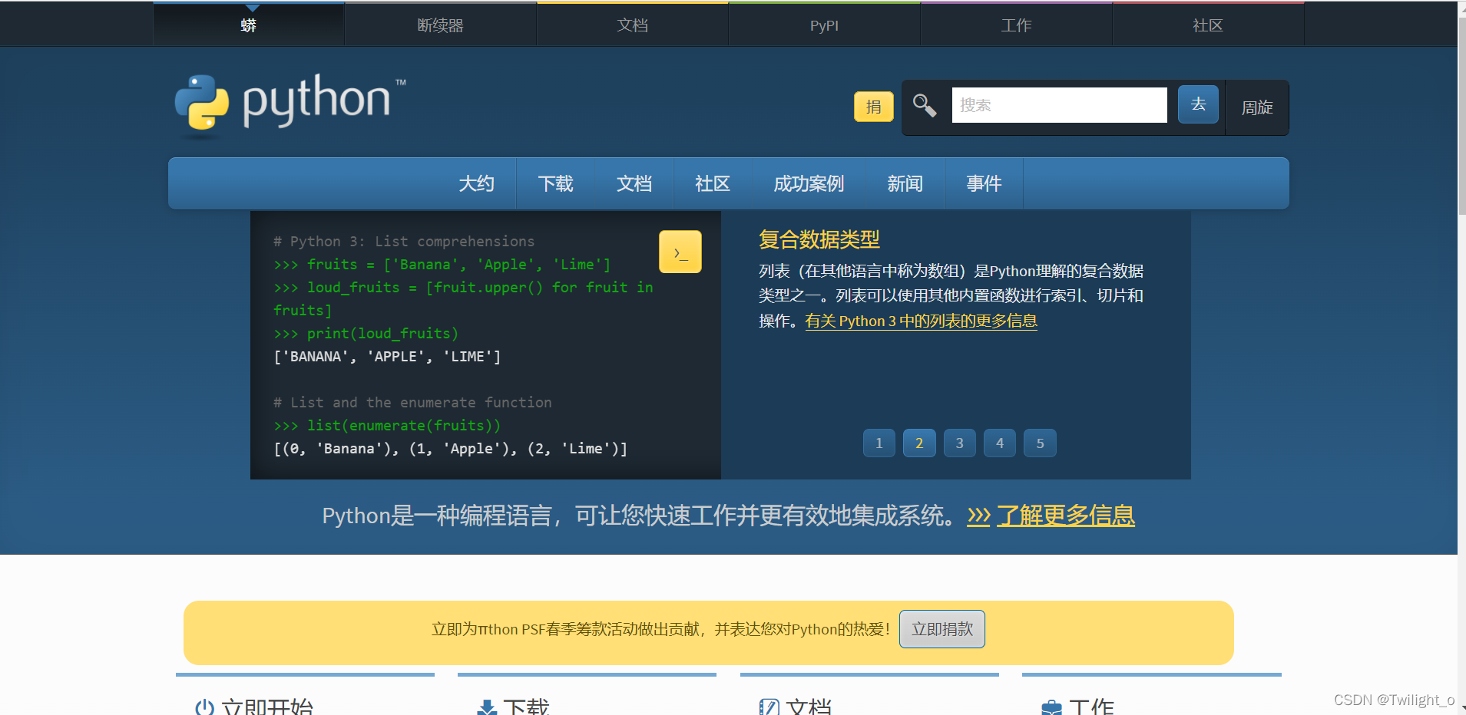Screen dimensions: 1466x715
Task: Open the 社区 navigation menu item
Action: pyautogui.click(x=713, y=183)
